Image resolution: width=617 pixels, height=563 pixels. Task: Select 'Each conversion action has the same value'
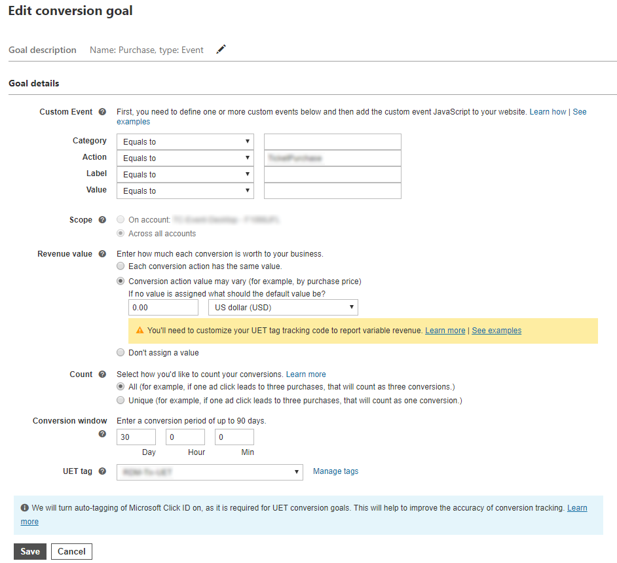[x=121, y=266]
